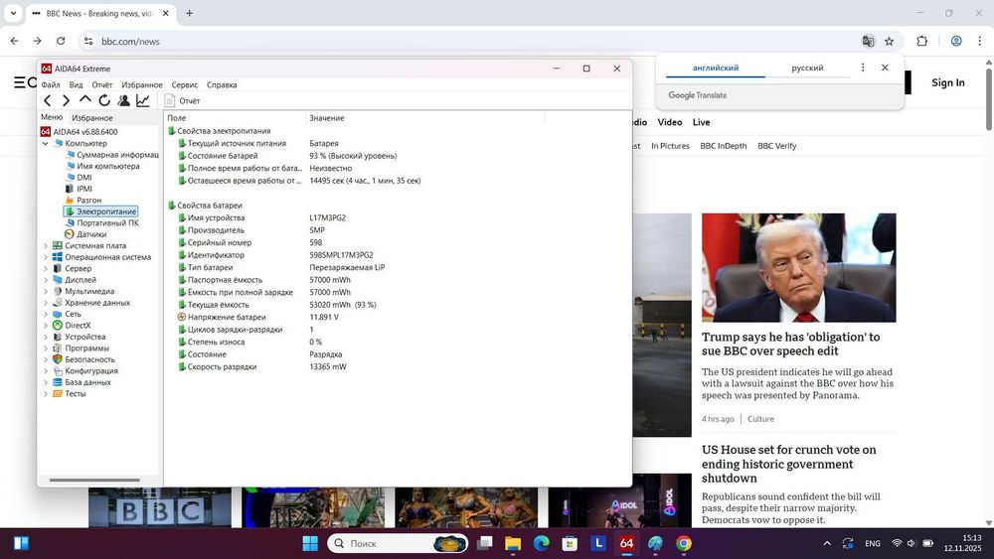Expand Операционная система tree node

[x=46, y=257]
